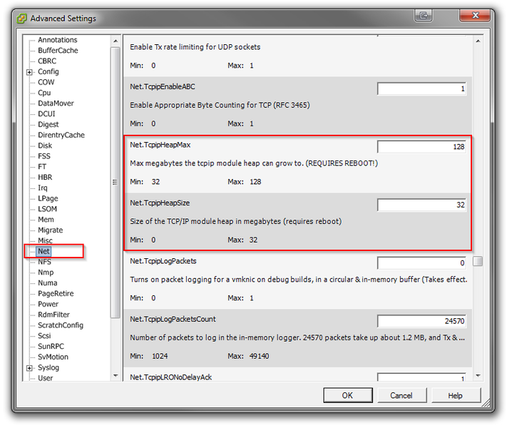
Task: Click the settings list scrollbar thumb
Action: (478, 261)
